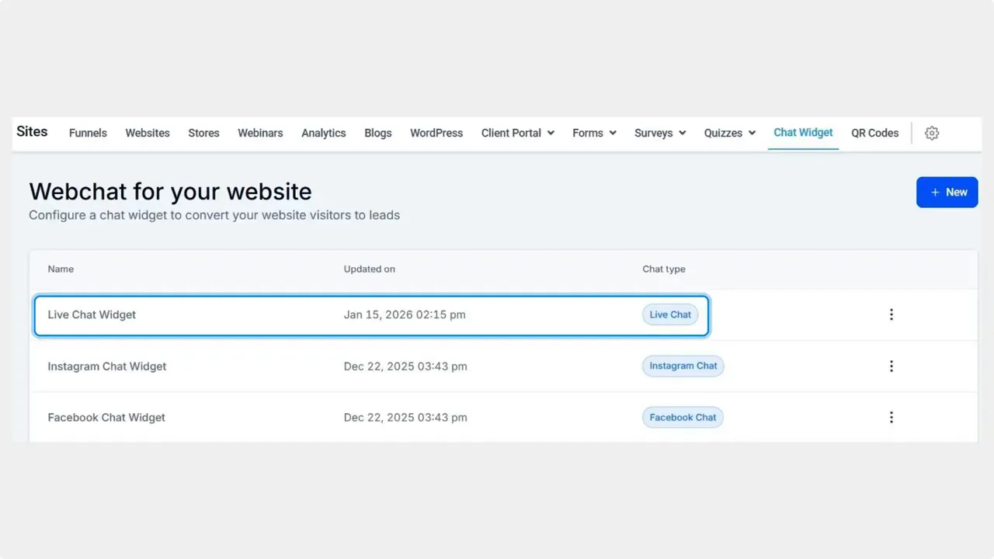Open the QR Codes tab
Viewport: 994px width, 559px height.
coord(874,133)
